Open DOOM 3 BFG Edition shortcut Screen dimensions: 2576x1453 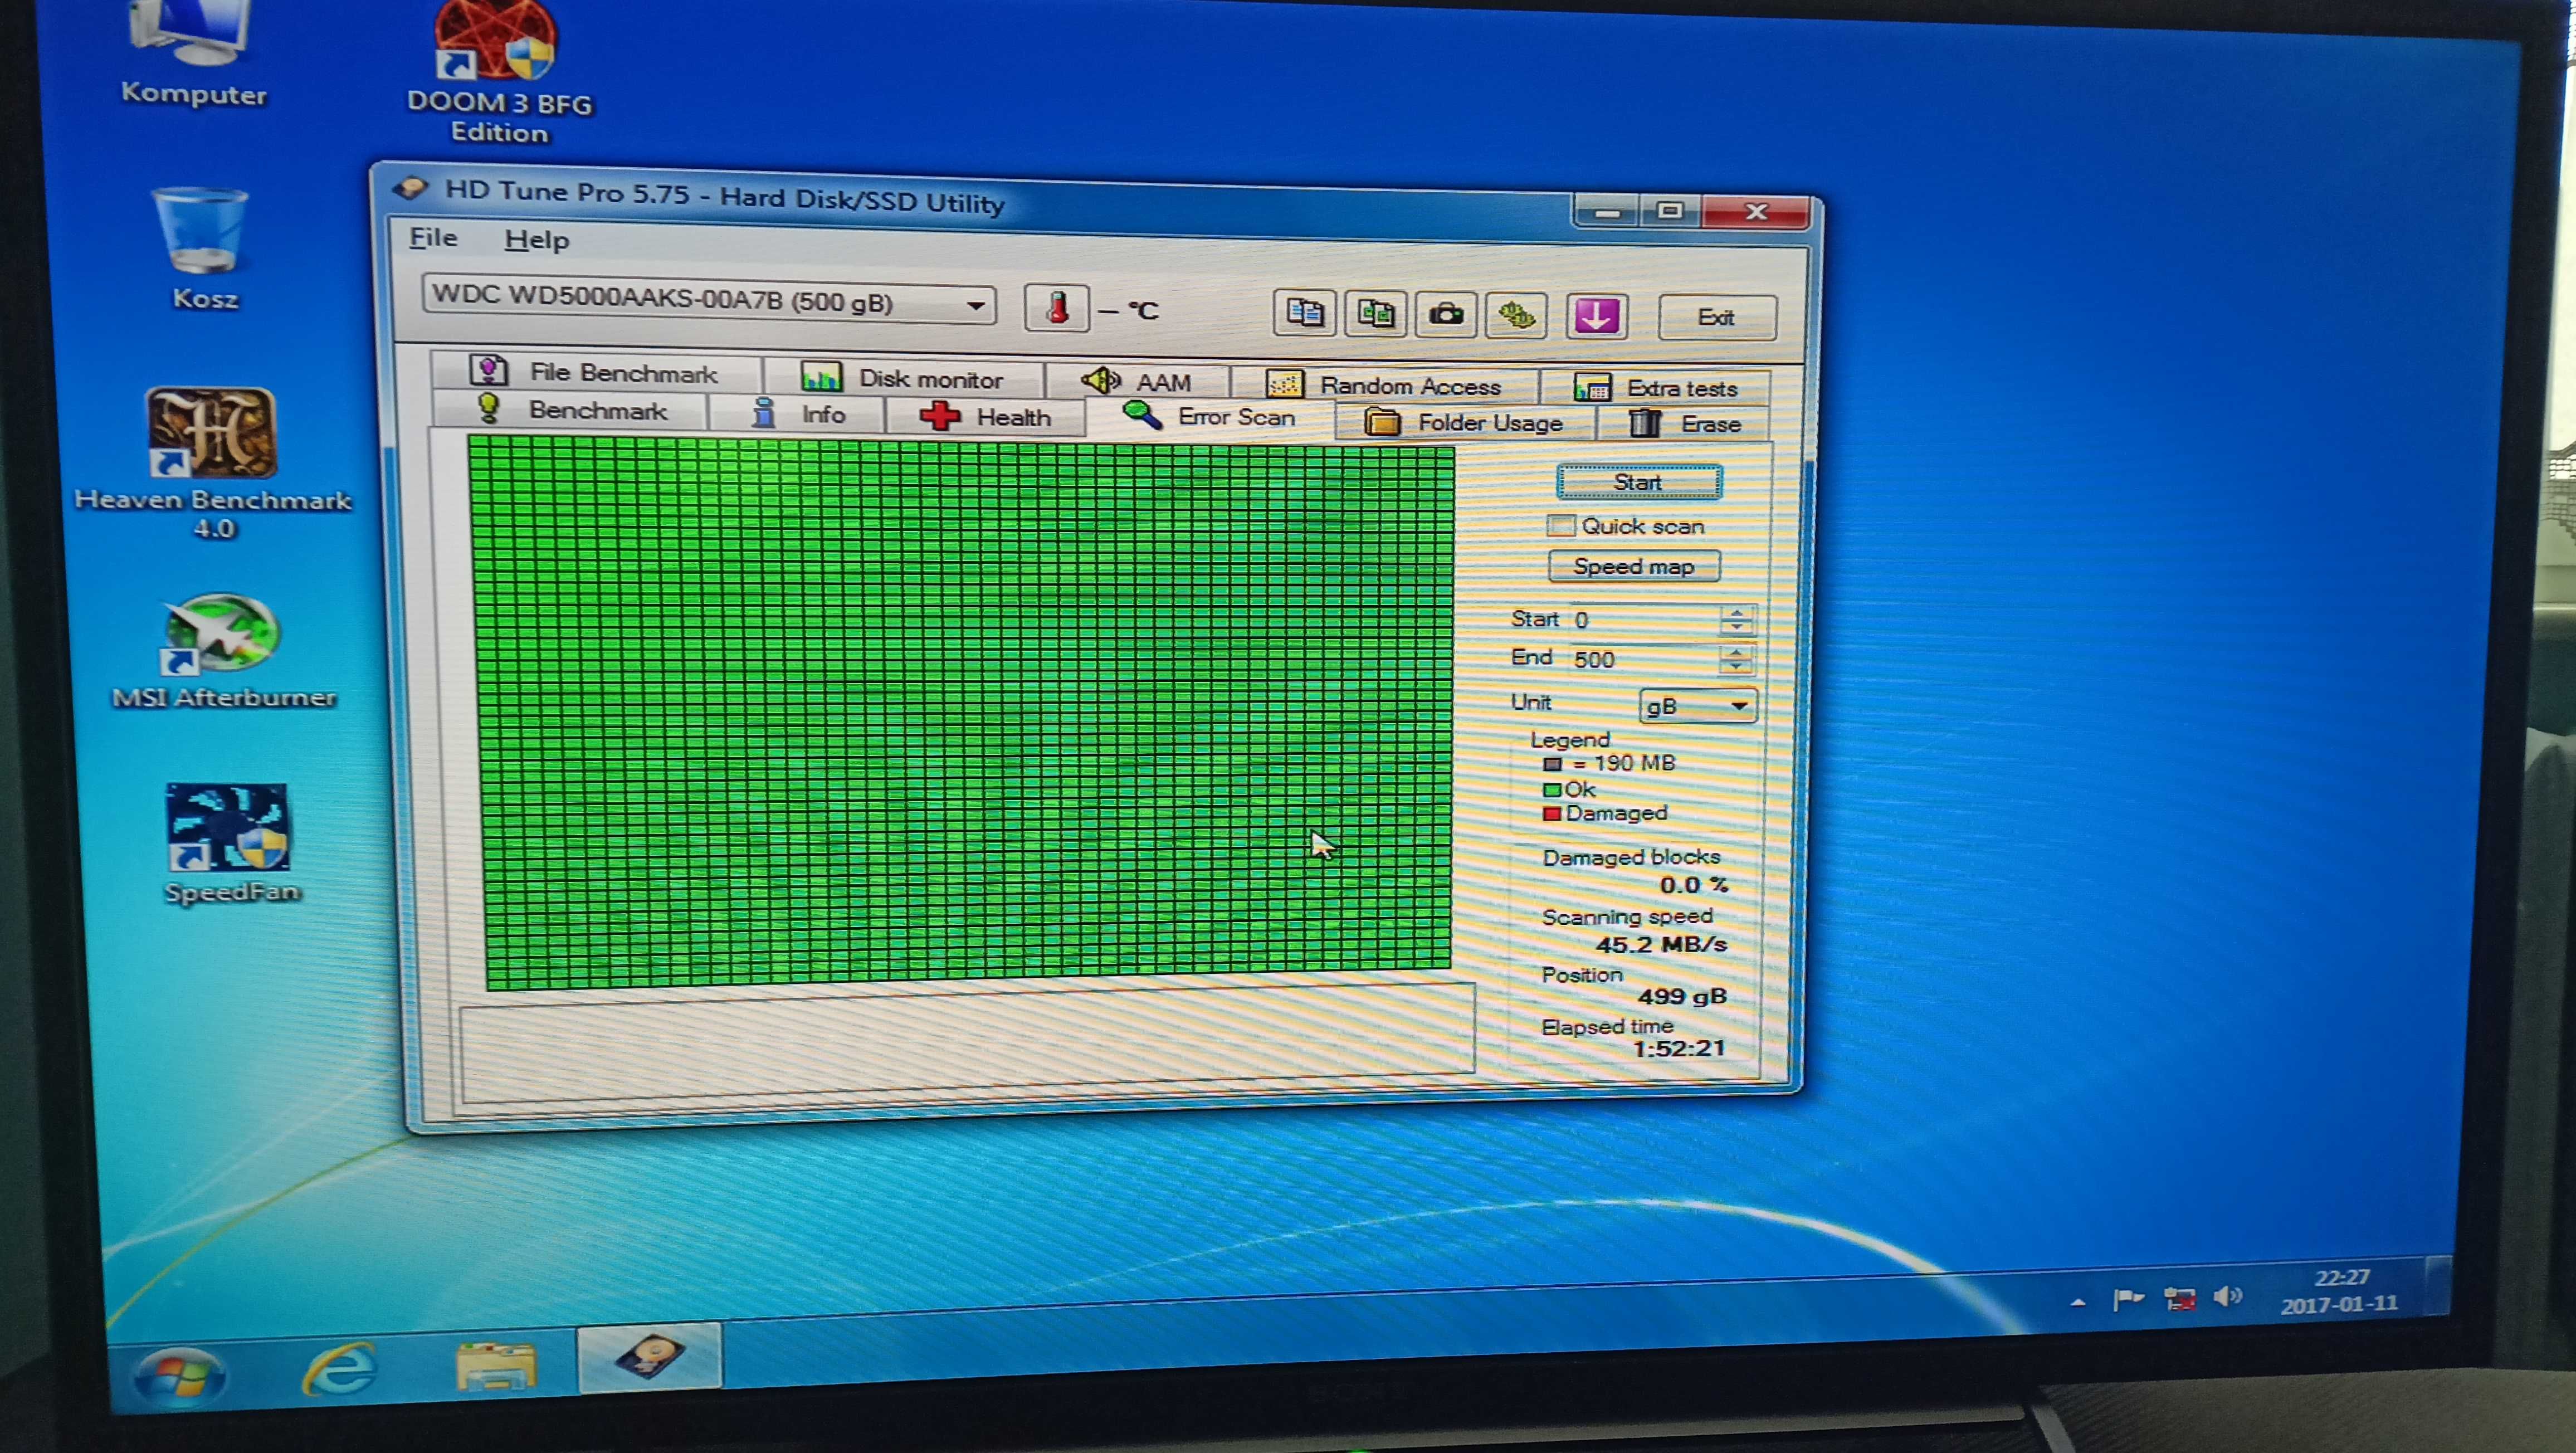(x=498, y=70)
